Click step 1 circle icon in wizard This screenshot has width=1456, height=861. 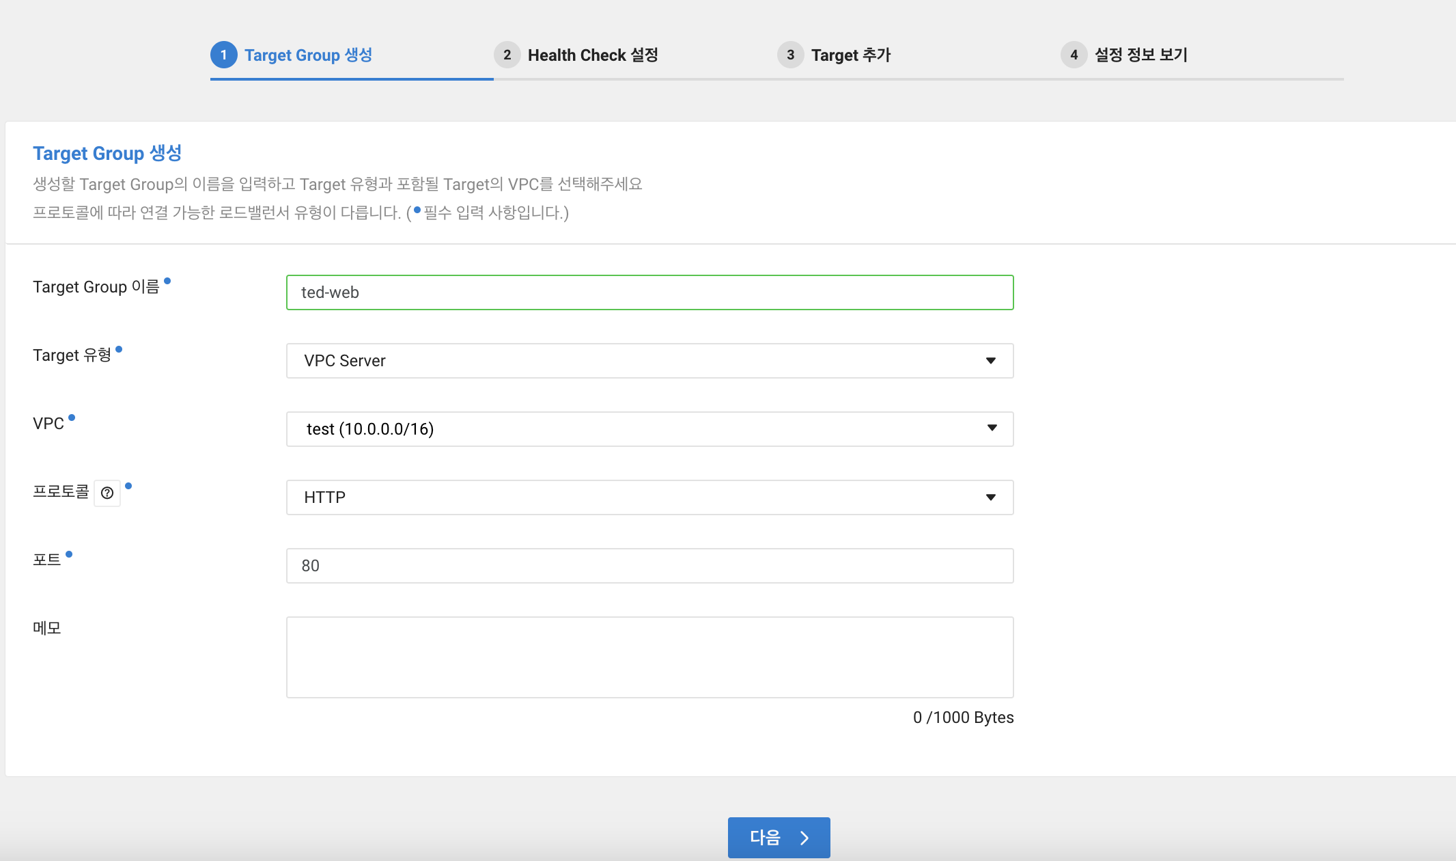tap(223, 55)
